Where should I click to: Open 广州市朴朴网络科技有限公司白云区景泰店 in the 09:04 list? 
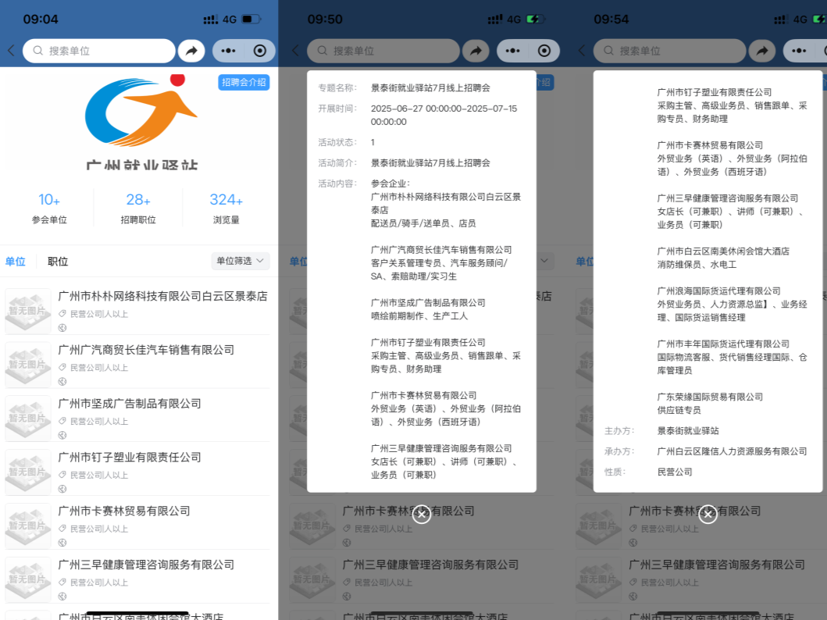tap(137, 310)
